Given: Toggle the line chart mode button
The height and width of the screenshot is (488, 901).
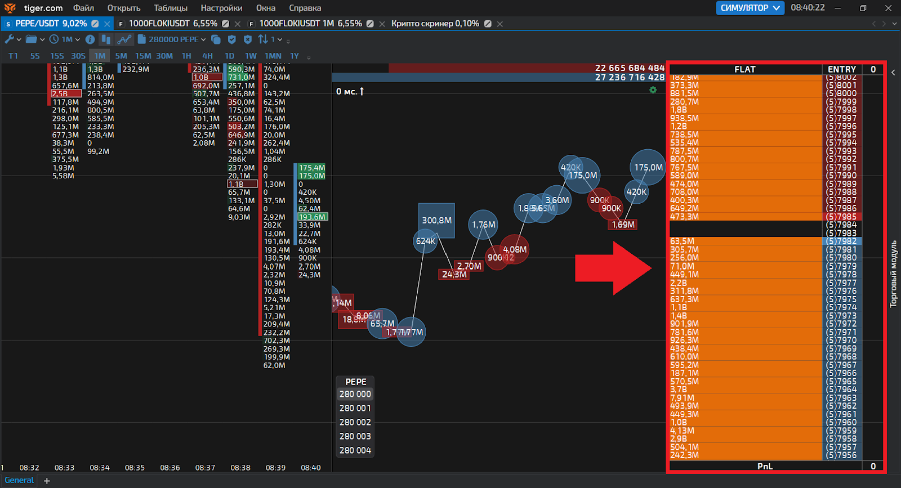Looking at the screenshot, I should pos(124,39).
